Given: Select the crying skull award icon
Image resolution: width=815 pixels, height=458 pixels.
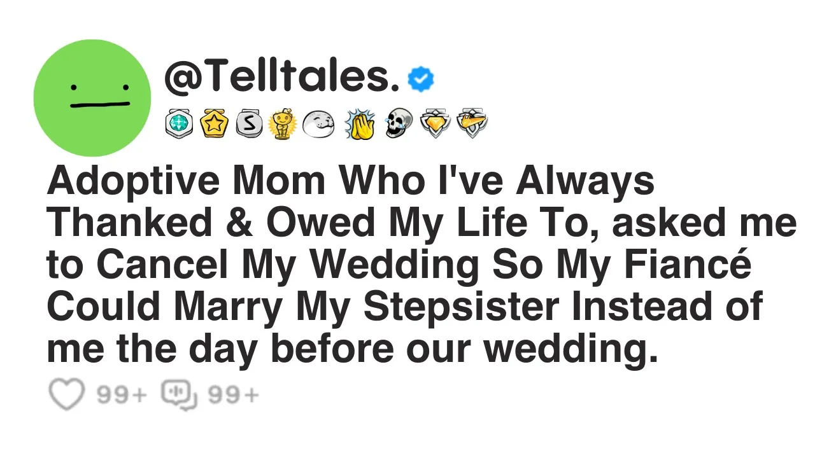Looking at the screenshot, I should click(x=399, y=123).
